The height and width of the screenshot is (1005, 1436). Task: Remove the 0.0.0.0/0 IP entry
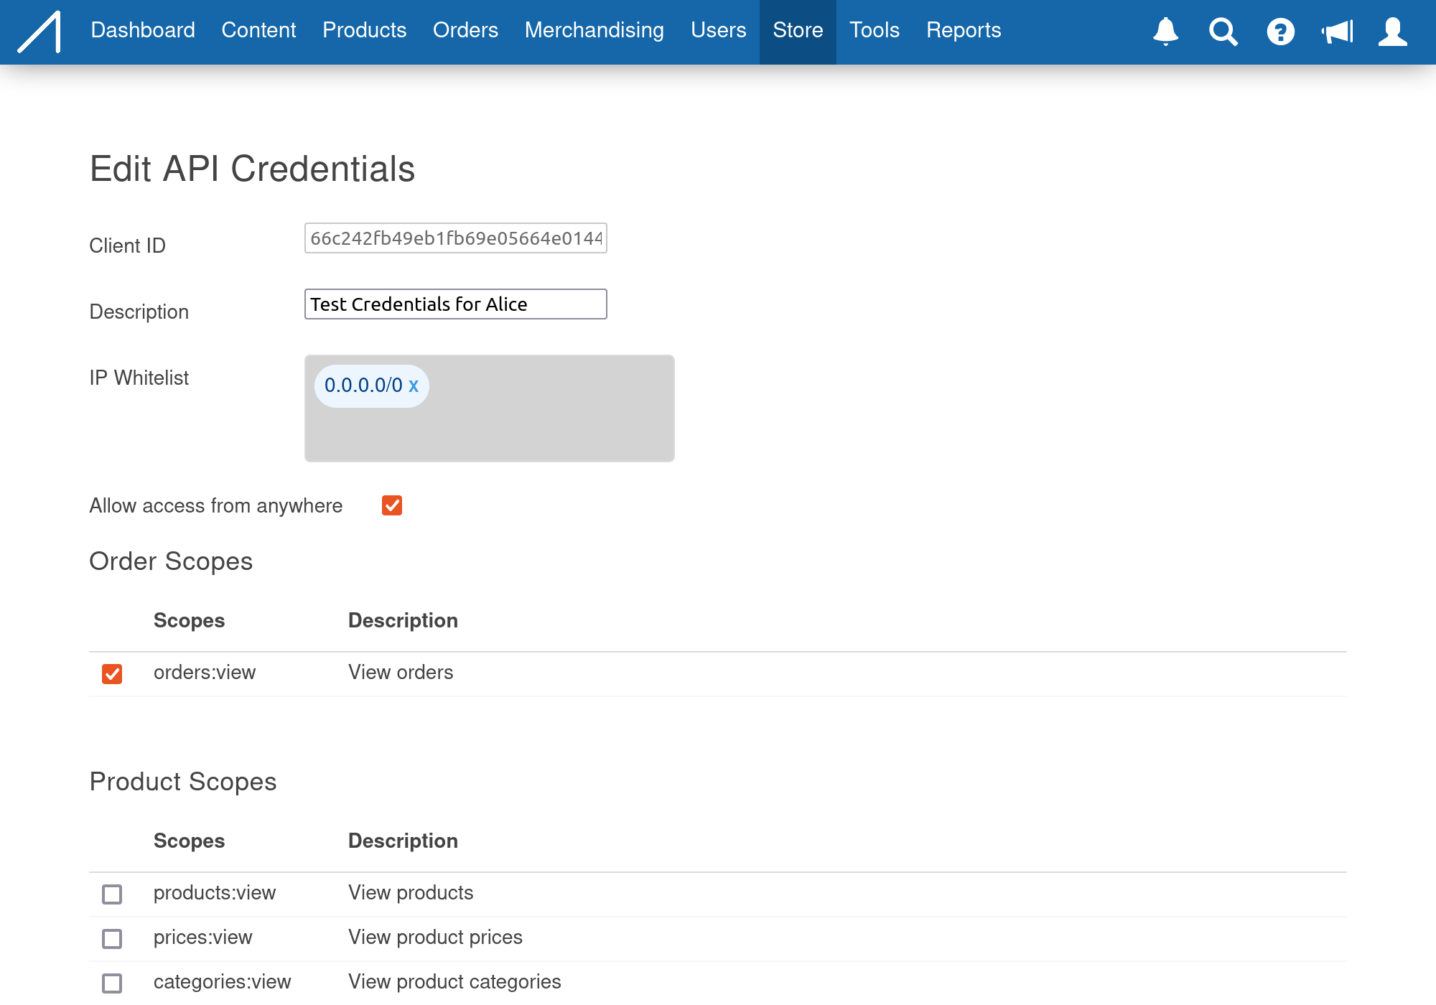pyautogui.click(x=414, y=385)
